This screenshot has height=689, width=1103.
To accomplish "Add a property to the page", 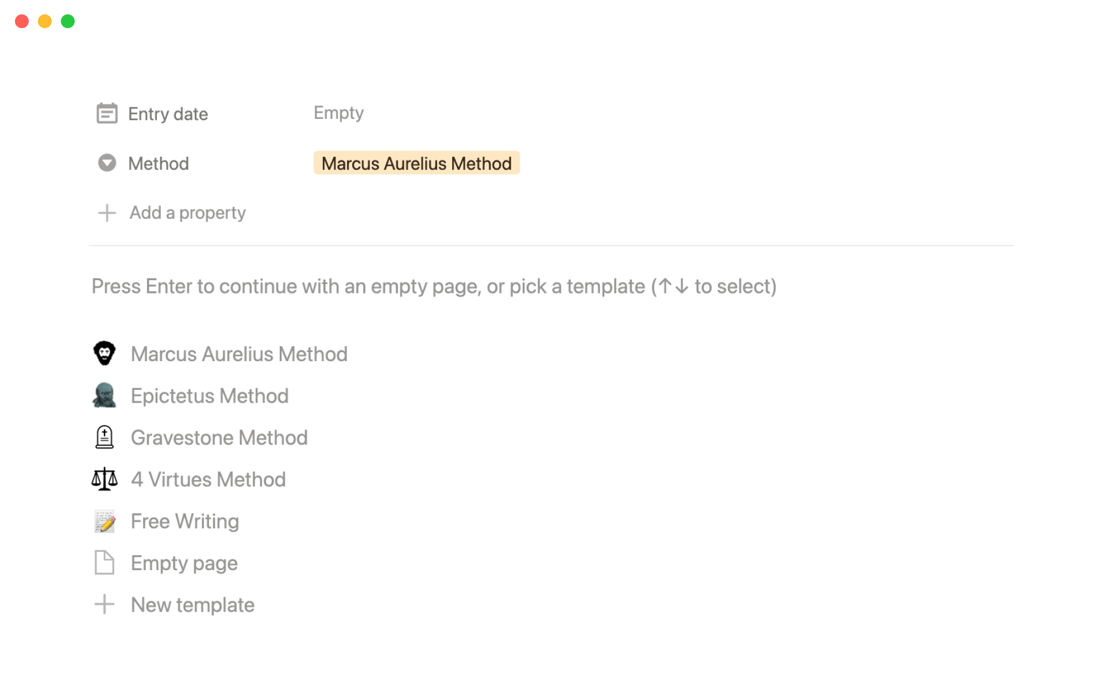I will (187, 213).
